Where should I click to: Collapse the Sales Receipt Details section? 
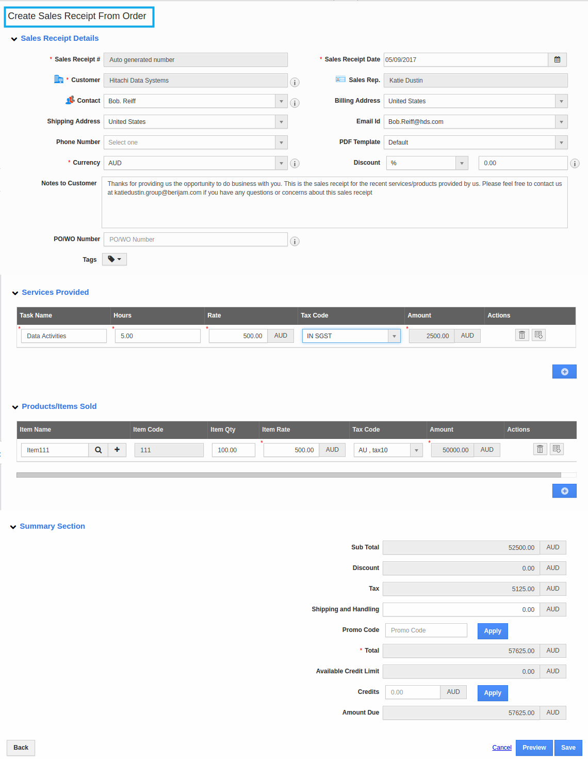(14, 38)
